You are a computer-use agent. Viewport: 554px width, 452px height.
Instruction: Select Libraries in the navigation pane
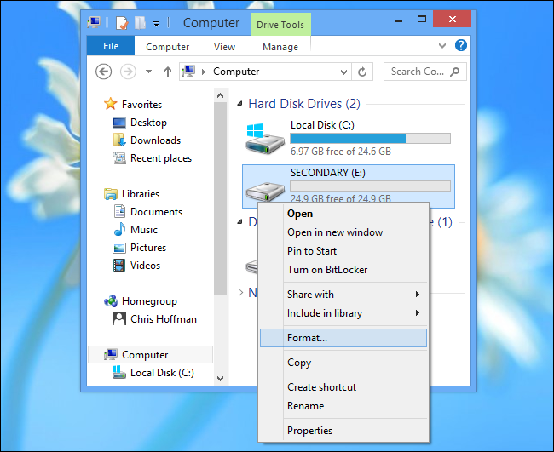(x=141, y=194)
